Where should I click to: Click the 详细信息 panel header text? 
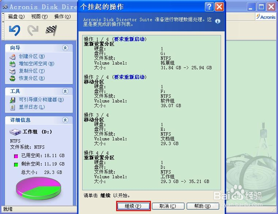[x=20, y=120]
